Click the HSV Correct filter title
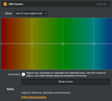This screenshot has height=101, width=112. (x=16, y=4)
